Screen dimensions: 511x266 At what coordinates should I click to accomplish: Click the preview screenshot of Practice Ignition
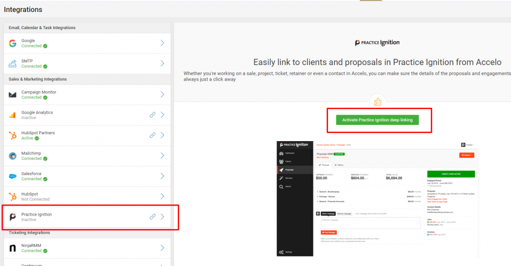point(378,199)
